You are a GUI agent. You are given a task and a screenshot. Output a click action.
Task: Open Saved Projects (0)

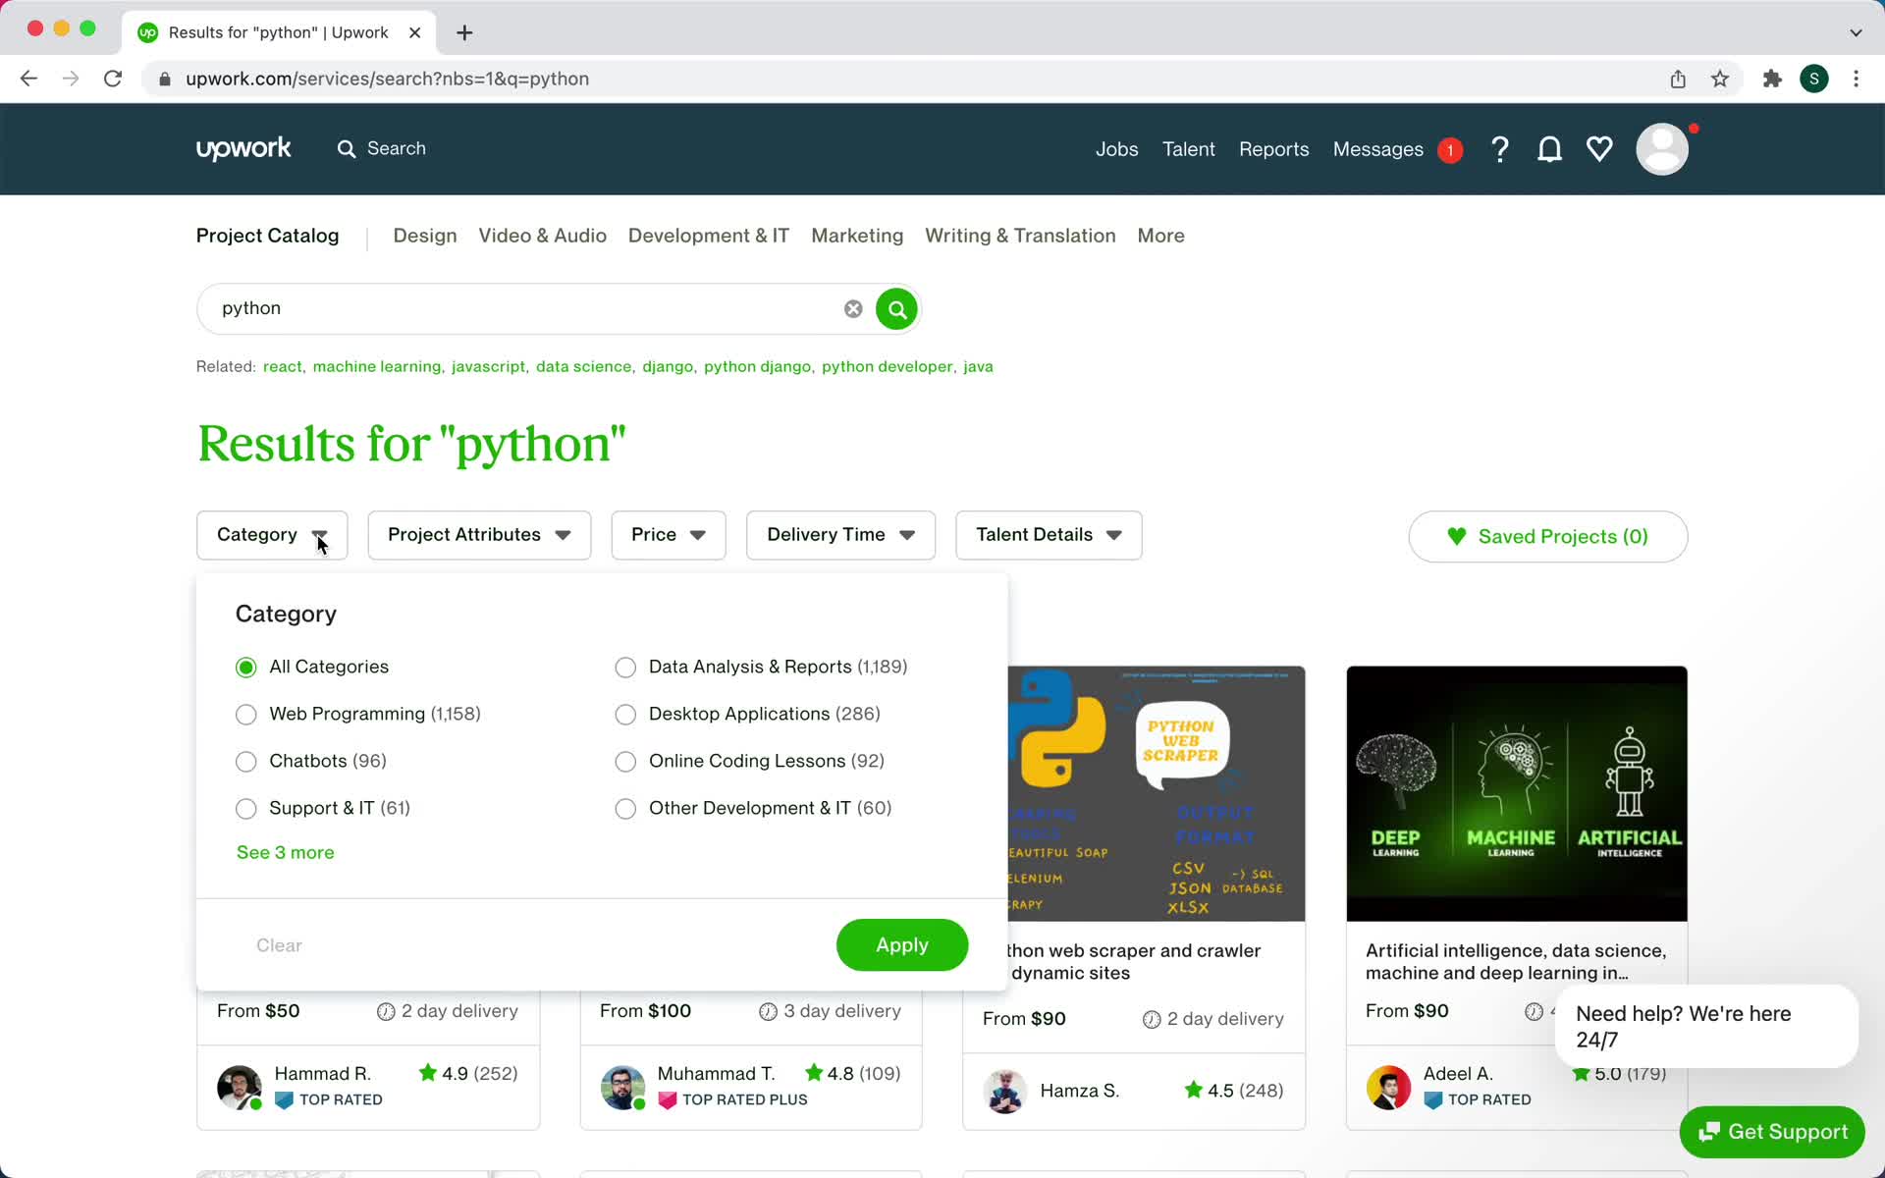point(1548,536)
